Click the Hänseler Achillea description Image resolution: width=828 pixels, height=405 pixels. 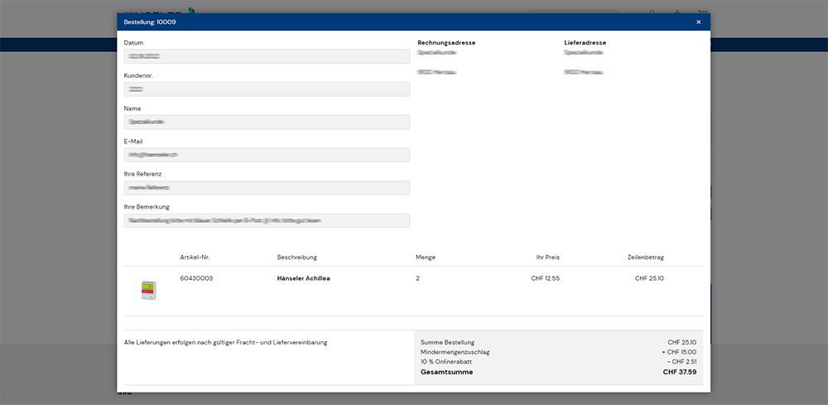pyautogui.click(x=303, y=278)
